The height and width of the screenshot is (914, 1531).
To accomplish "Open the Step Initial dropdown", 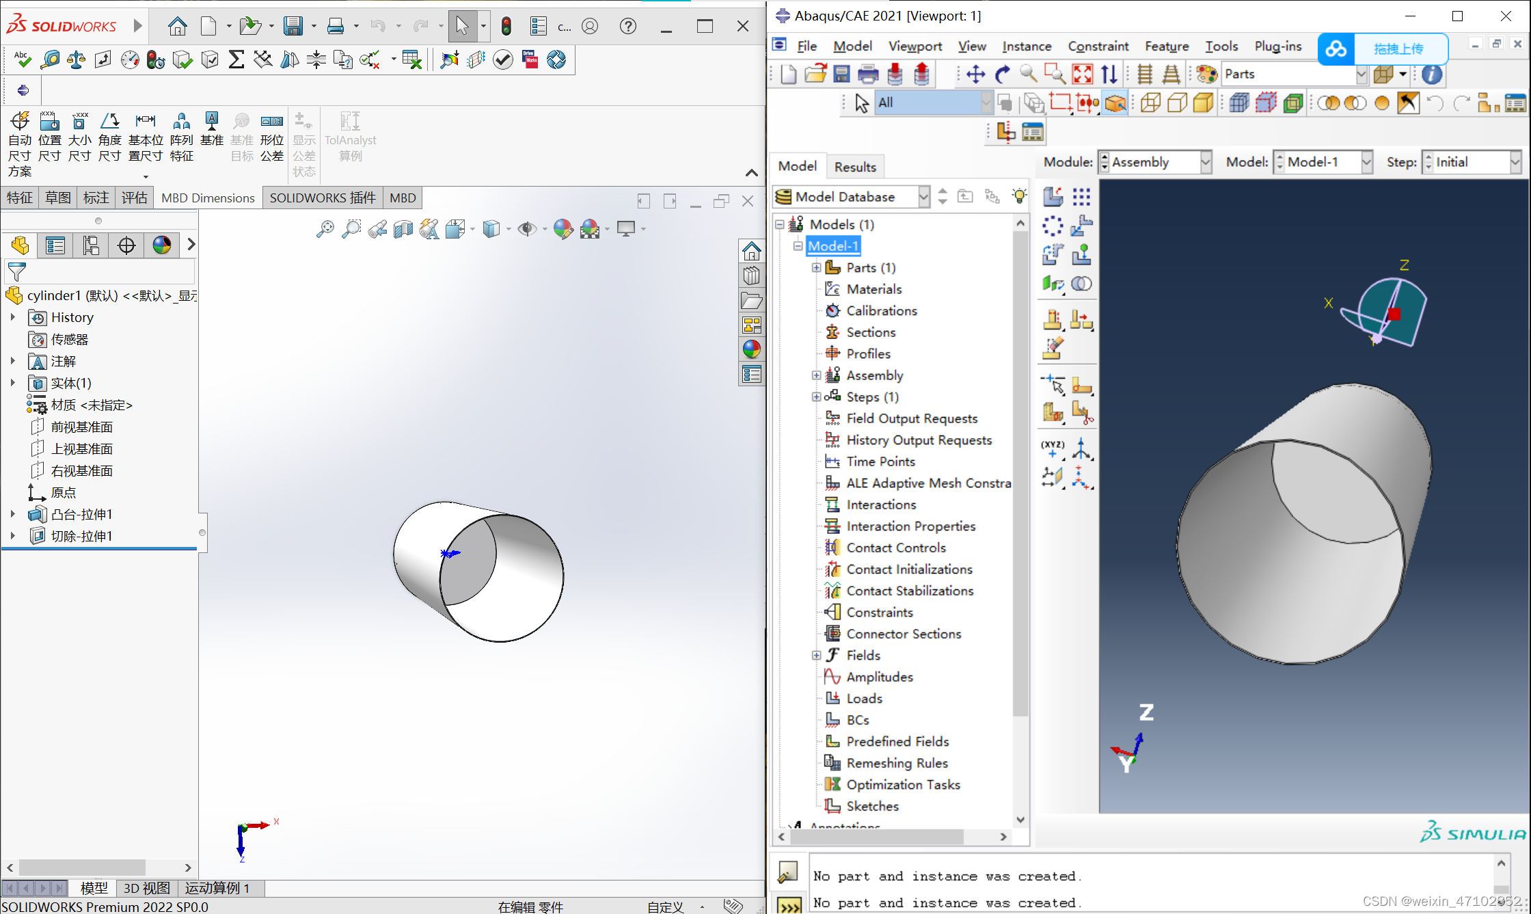I will [x=1516, y=162].
